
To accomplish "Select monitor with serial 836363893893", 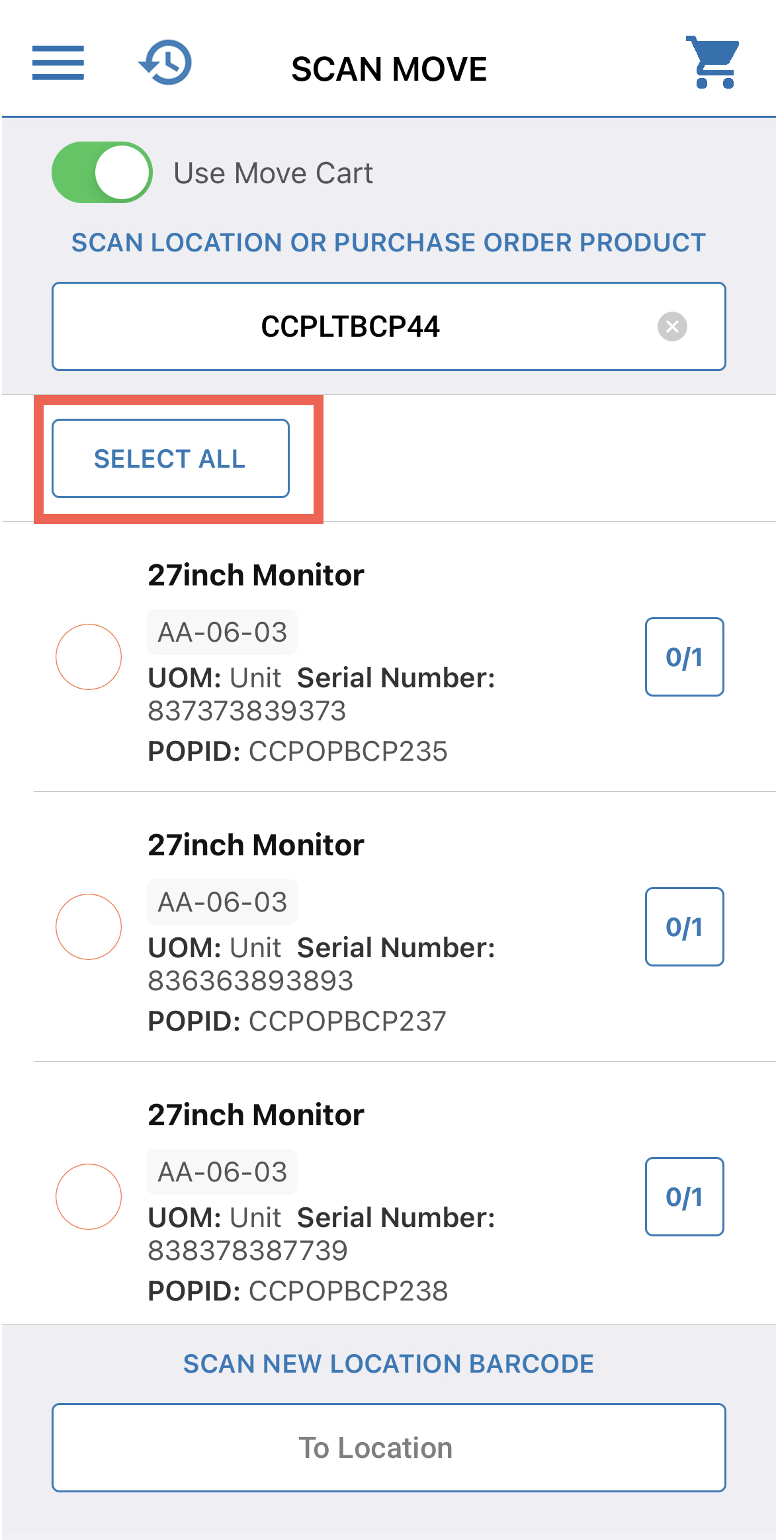I will point(89,927).
